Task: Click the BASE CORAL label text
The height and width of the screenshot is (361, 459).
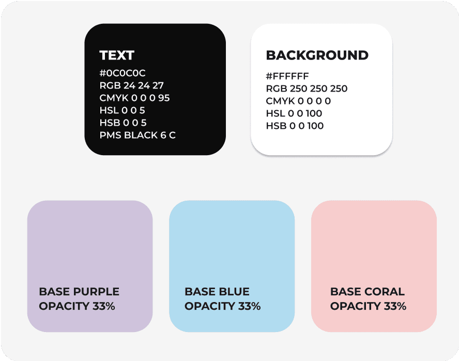Action: (x=367, y=292)
